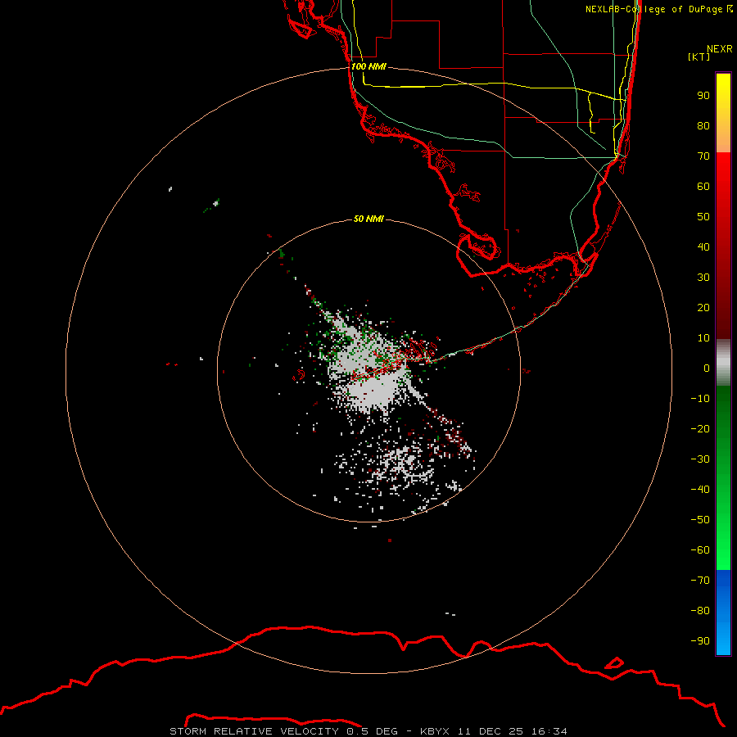Click the -80 value on the velocity scale
737x737 pixels.
click(x=700, y=611)
